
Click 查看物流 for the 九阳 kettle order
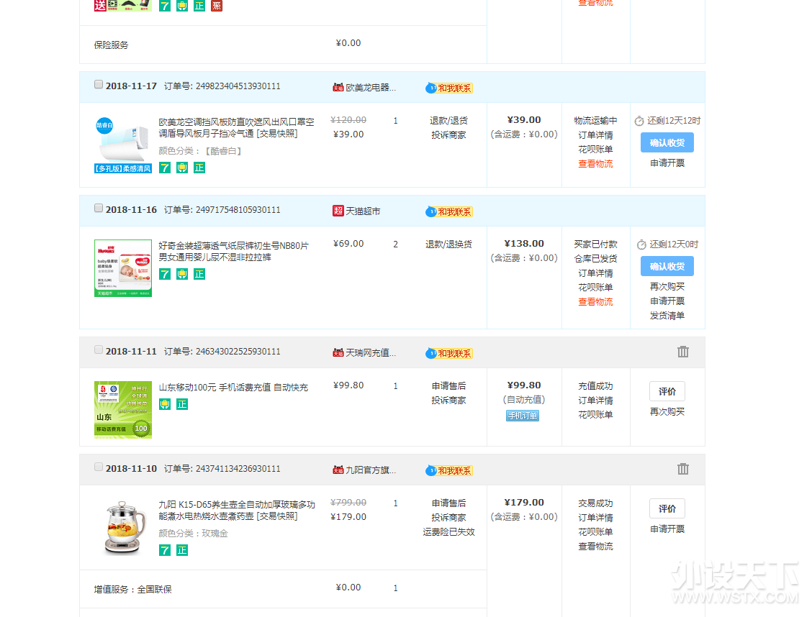(x=595, y=547)
